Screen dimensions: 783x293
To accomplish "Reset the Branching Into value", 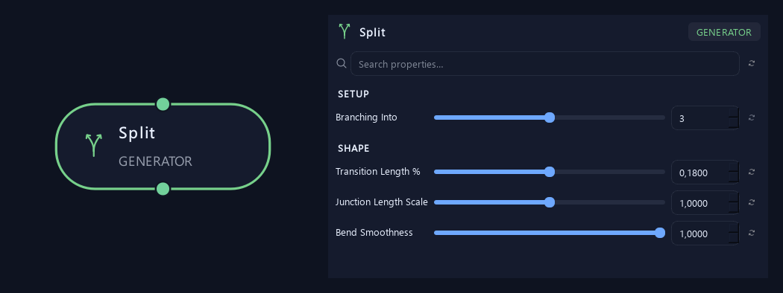I will (752, 118).
